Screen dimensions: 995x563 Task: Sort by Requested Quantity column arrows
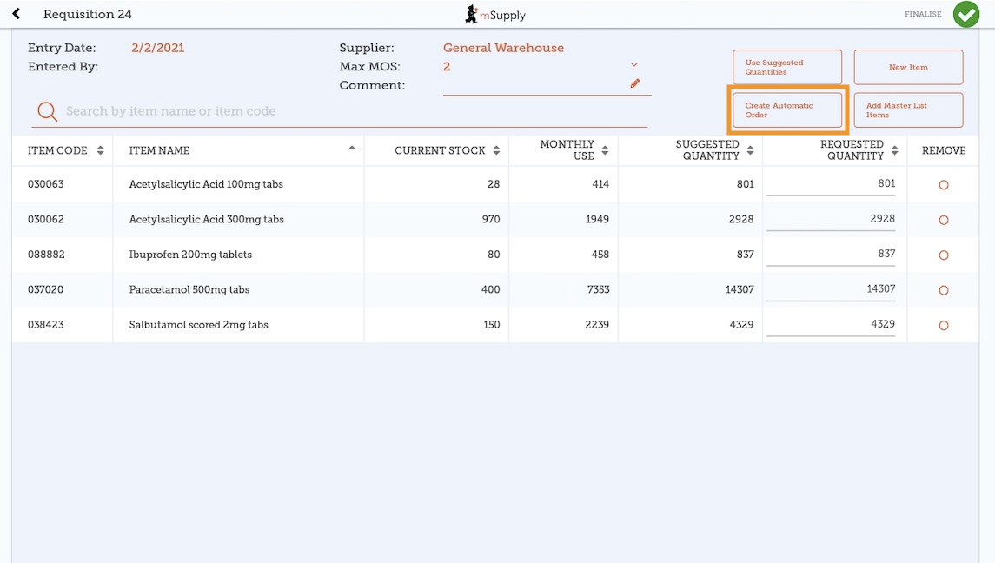(894, 150)
